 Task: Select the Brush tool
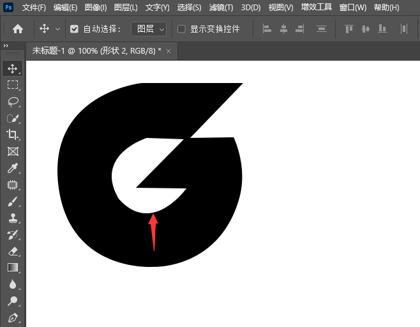pyautogui.click(x=12, y=202)
